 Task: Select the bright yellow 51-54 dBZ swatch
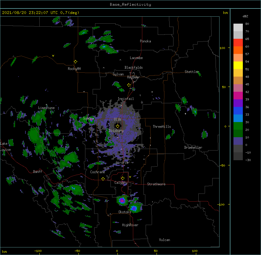click(238, 65)
